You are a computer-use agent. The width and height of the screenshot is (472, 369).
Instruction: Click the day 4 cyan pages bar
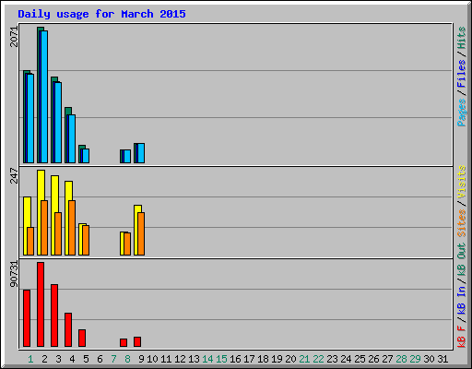72,139
